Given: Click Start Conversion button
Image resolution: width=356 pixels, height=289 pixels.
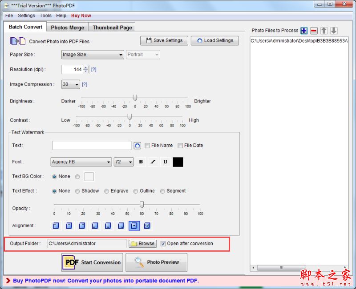Looking at the screenshot, I should (x=92, y=262).
